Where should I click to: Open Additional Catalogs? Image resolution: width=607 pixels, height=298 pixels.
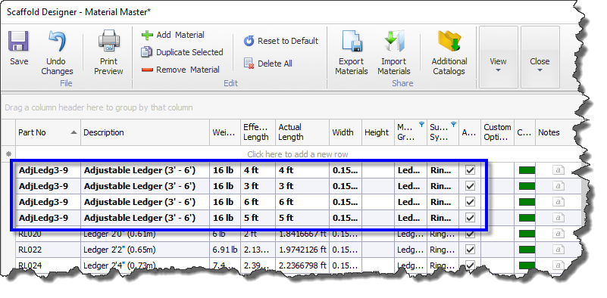click(449, 53)
